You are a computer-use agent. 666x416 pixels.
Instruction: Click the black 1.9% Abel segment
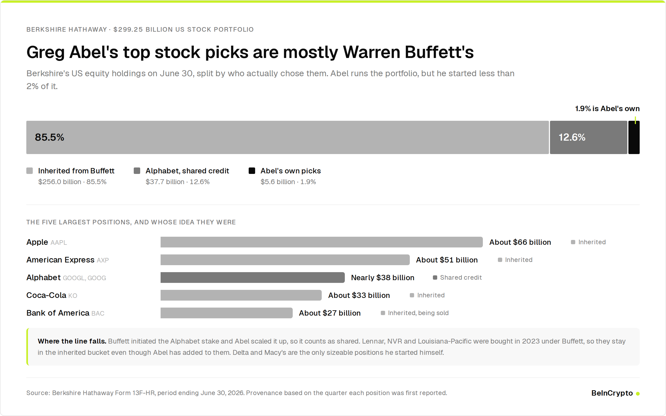click(x=634, y=137)
